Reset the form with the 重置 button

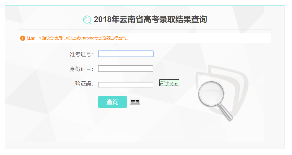click(135, 102)
